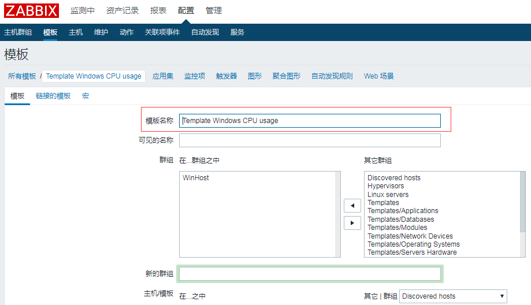Go to 主机群组 submenu
This screenshot has height=305, width=531.
coord(18,32)
